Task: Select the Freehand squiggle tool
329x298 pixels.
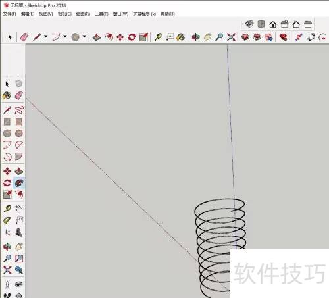Action: click(19, 110)
